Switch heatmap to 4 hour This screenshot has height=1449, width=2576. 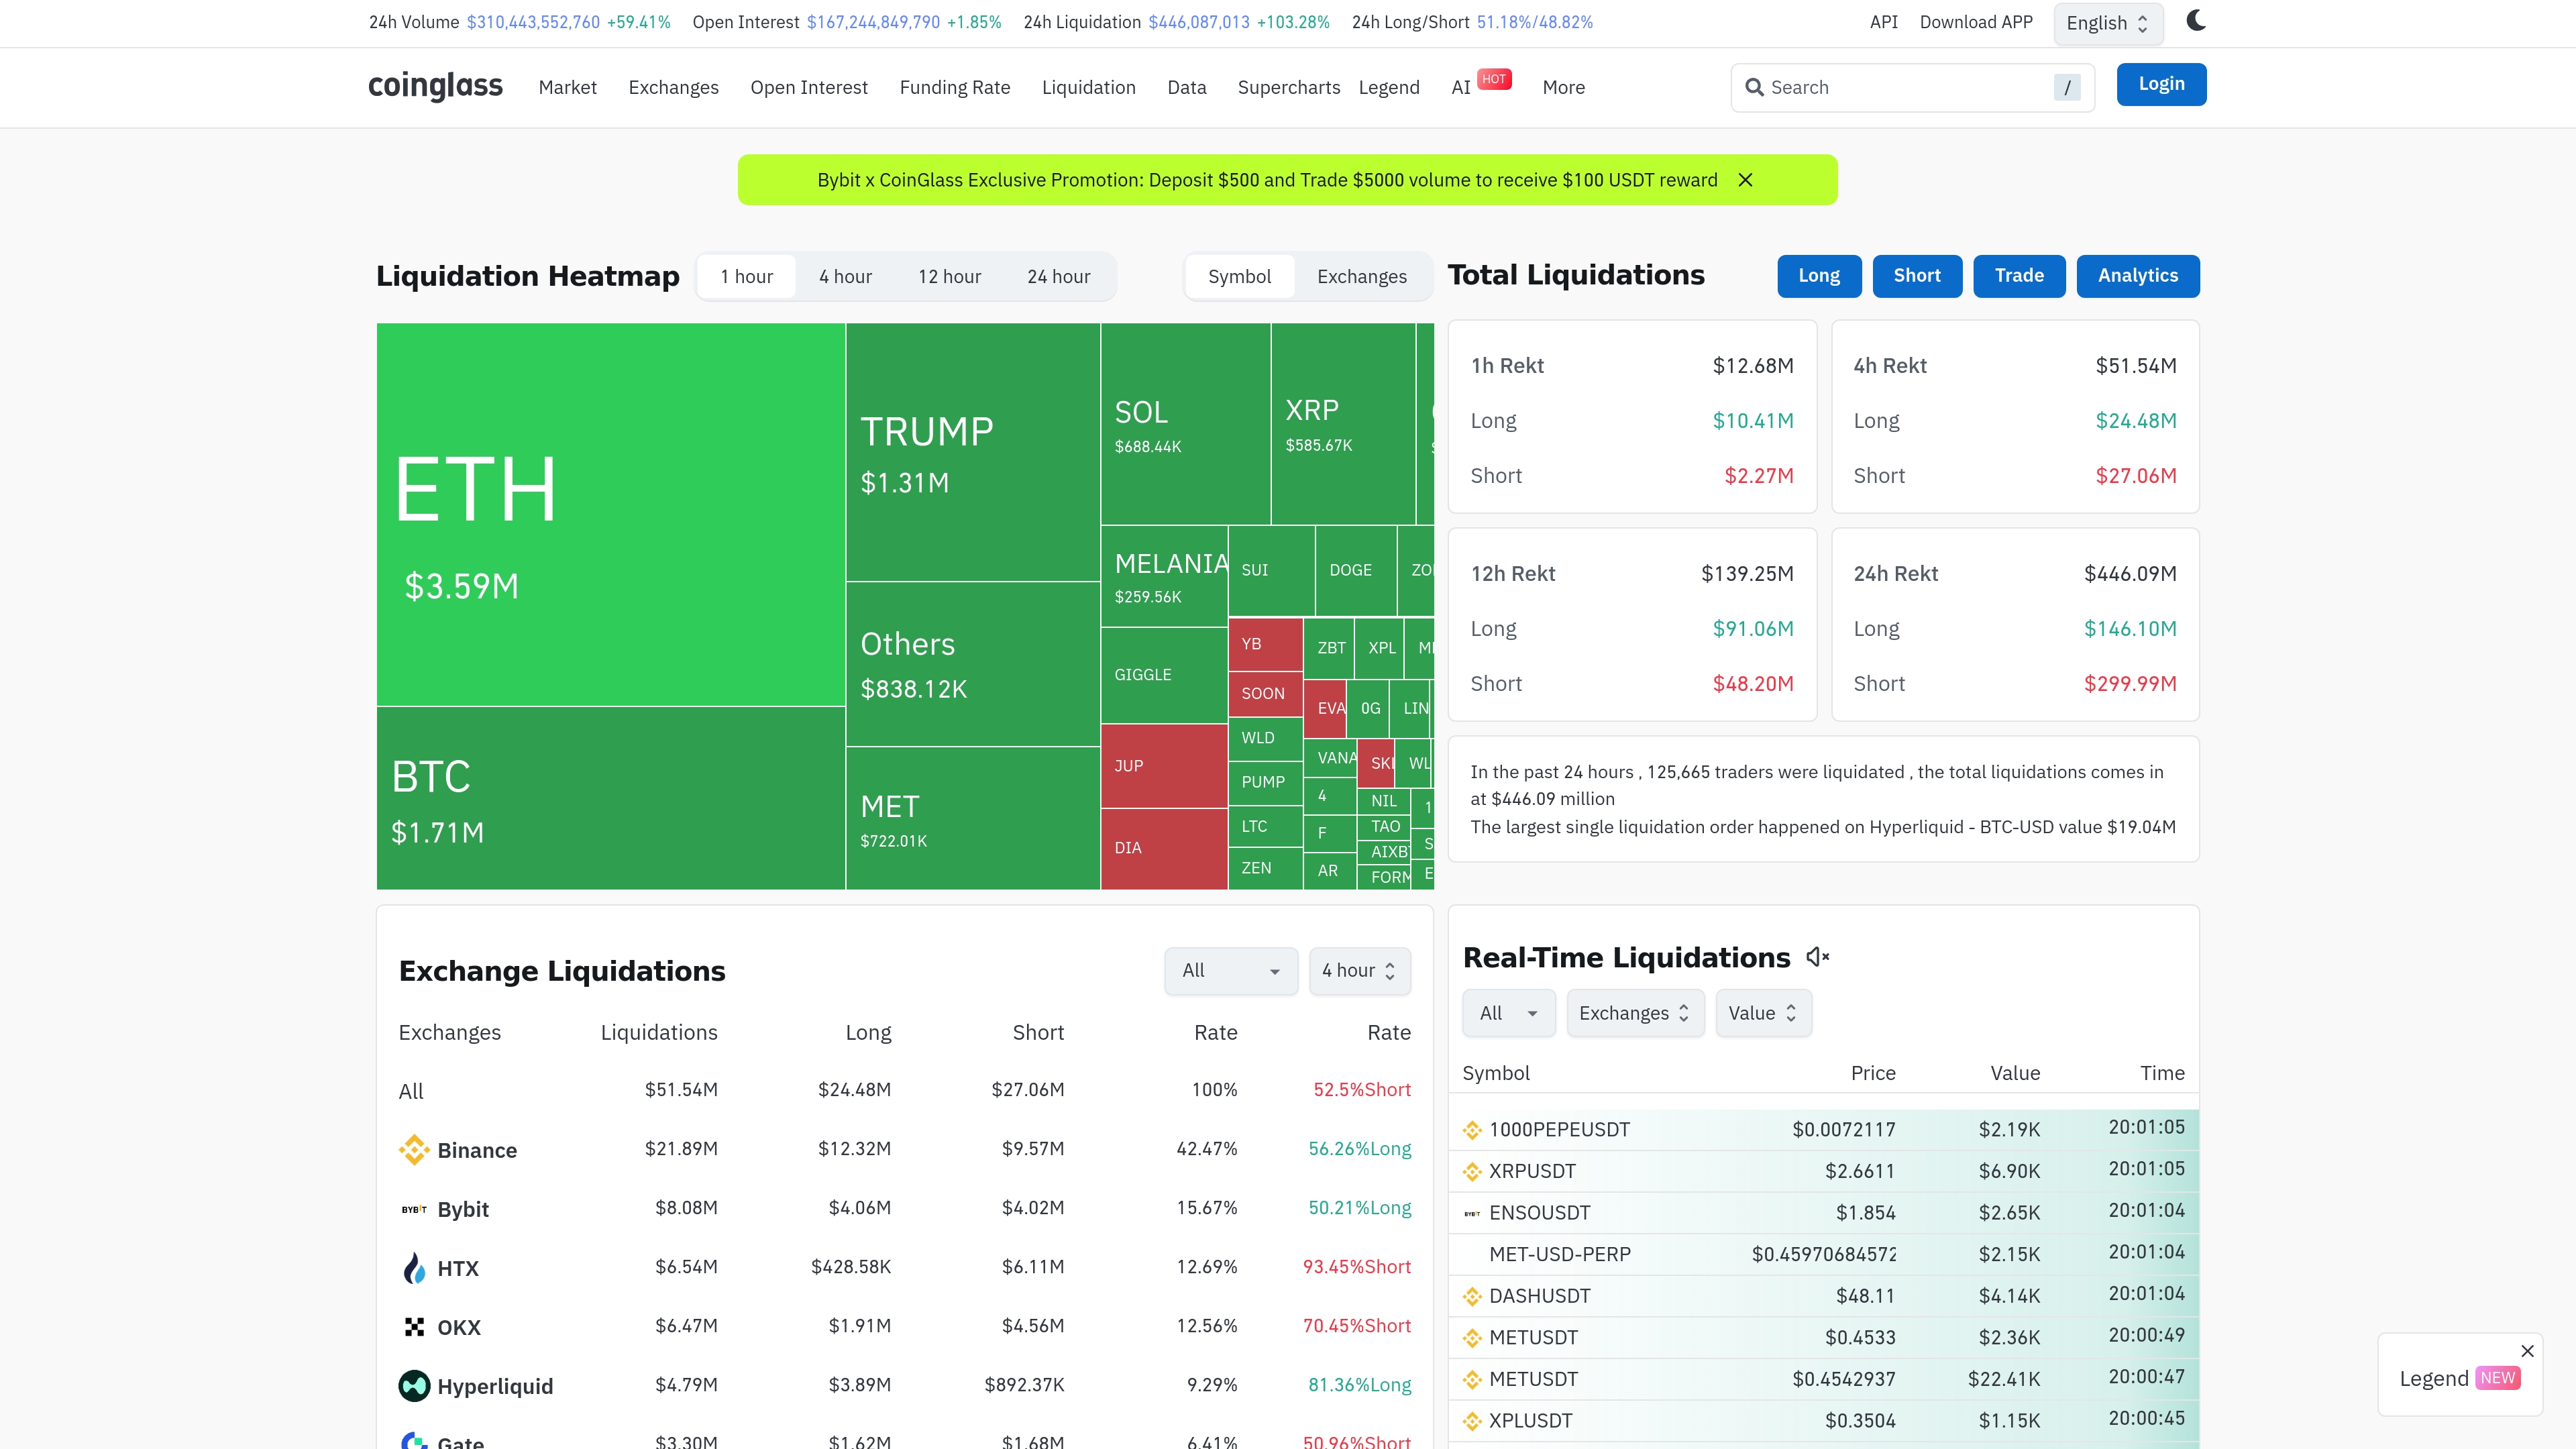click(x=845, y=276)
